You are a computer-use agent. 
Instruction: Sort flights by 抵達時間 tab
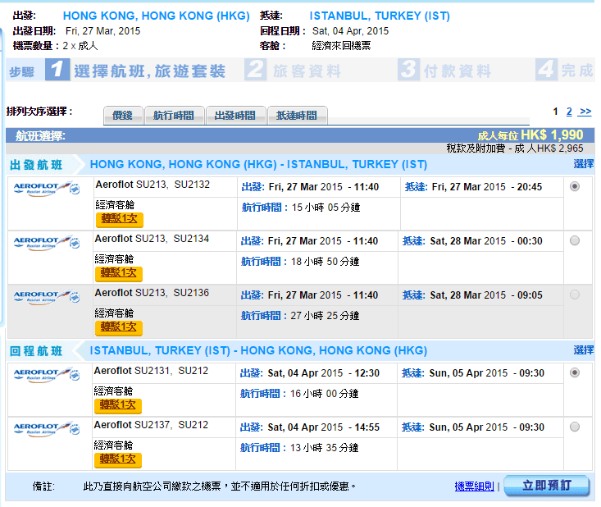click(x=296, y=116)
